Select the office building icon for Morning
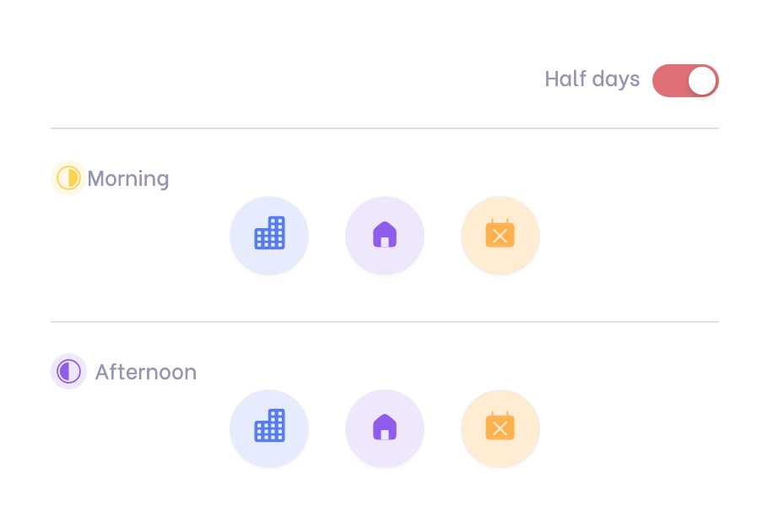Image resolution: width=768 pixels, height=512 pixels. tap(269, 234)
